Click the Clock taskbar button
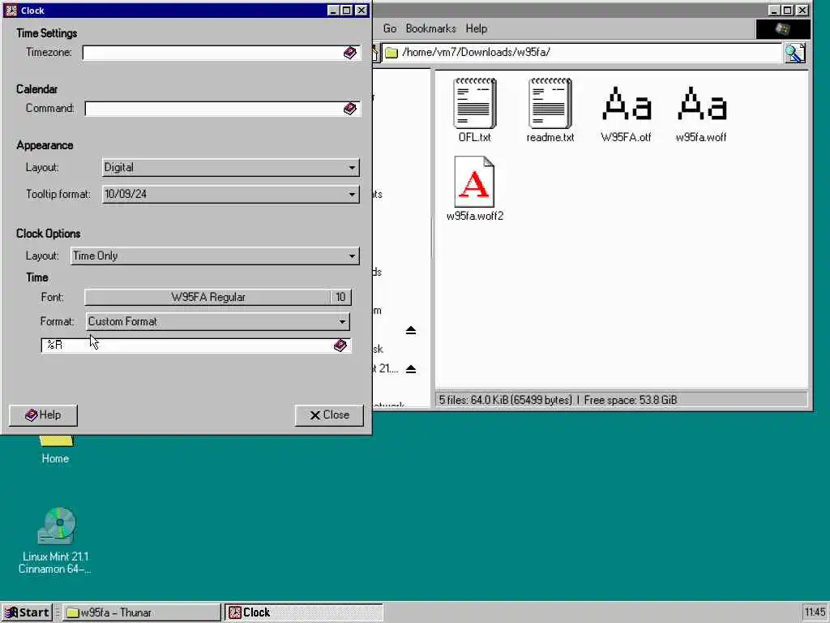 (304, 612)
